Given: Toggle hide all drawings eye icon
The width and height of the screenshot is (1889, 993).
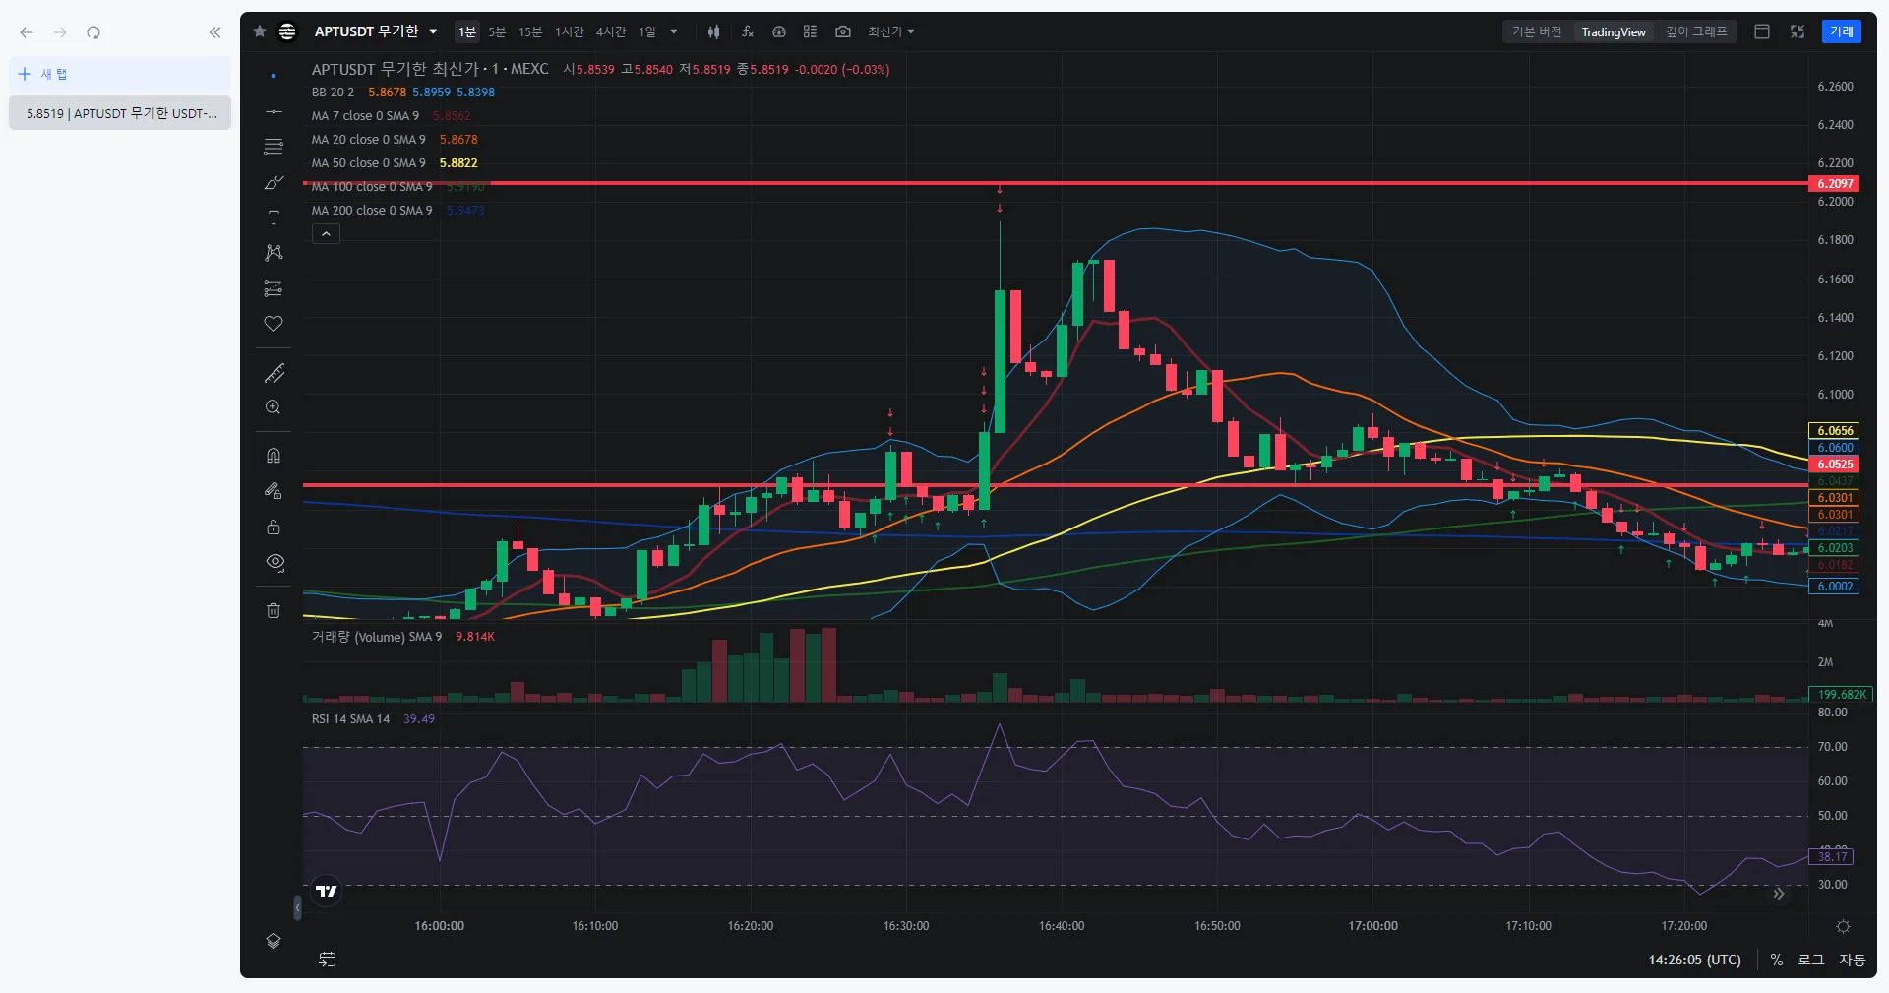Looking at the screenshot, I should tap(274, 562).
